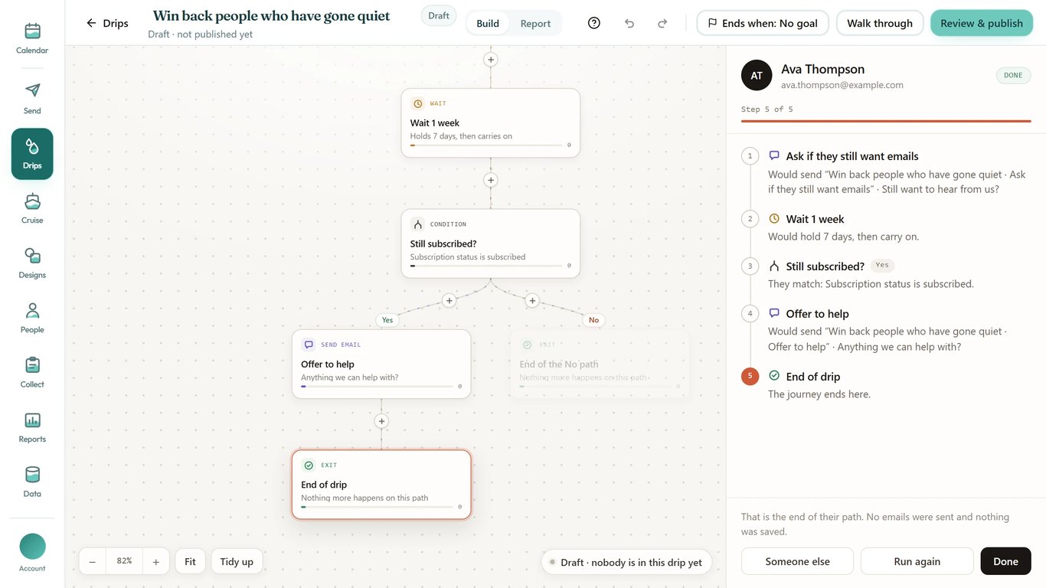Undo the last change
The height and width of the screenshot is (588, 1046).
(629, 23)
